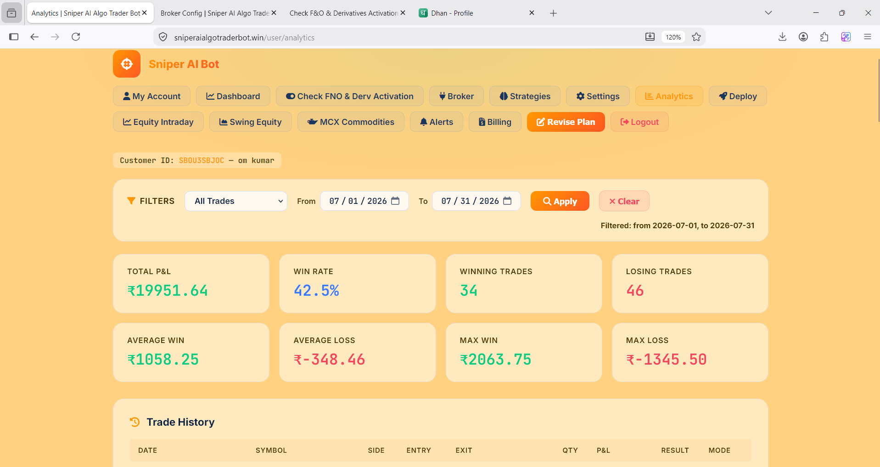Close the Broker Config tab
Viewport: 880px width, 467px height.
point(274,13)
